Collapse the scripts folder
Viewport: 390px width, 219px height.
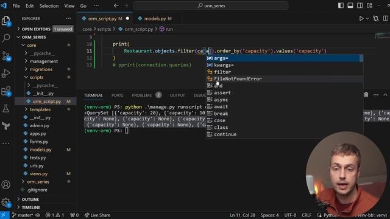(37, 77)
